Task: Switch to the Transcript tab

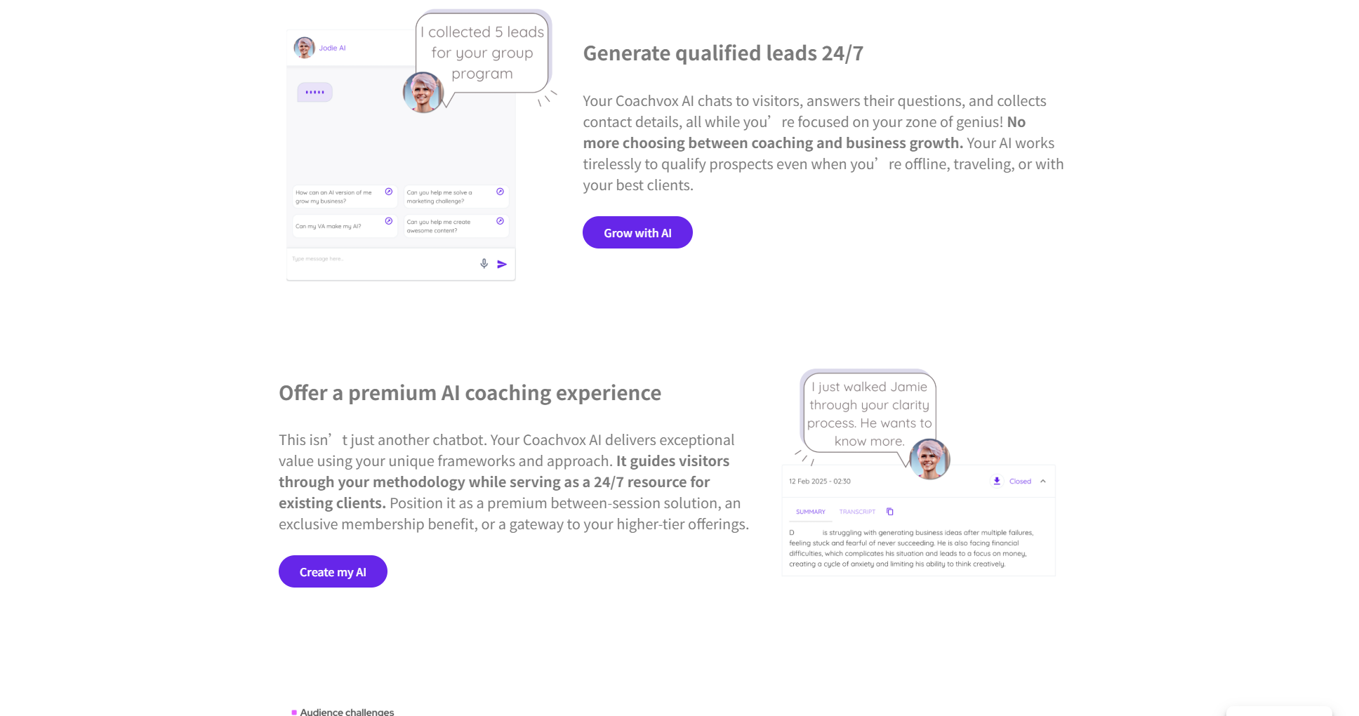Action: tap(857, 512)
